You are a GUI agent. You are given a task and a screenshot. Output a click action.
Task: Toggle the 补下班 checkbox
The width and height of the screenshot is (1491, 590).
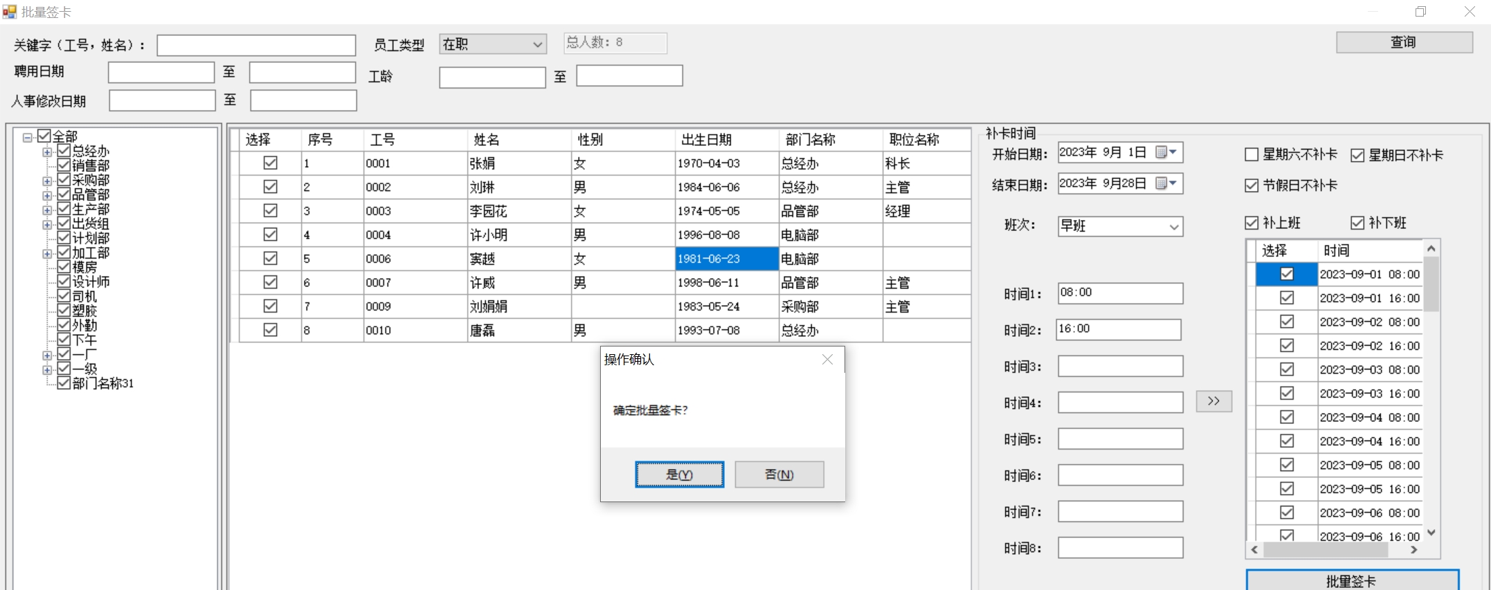point(1357,223)
